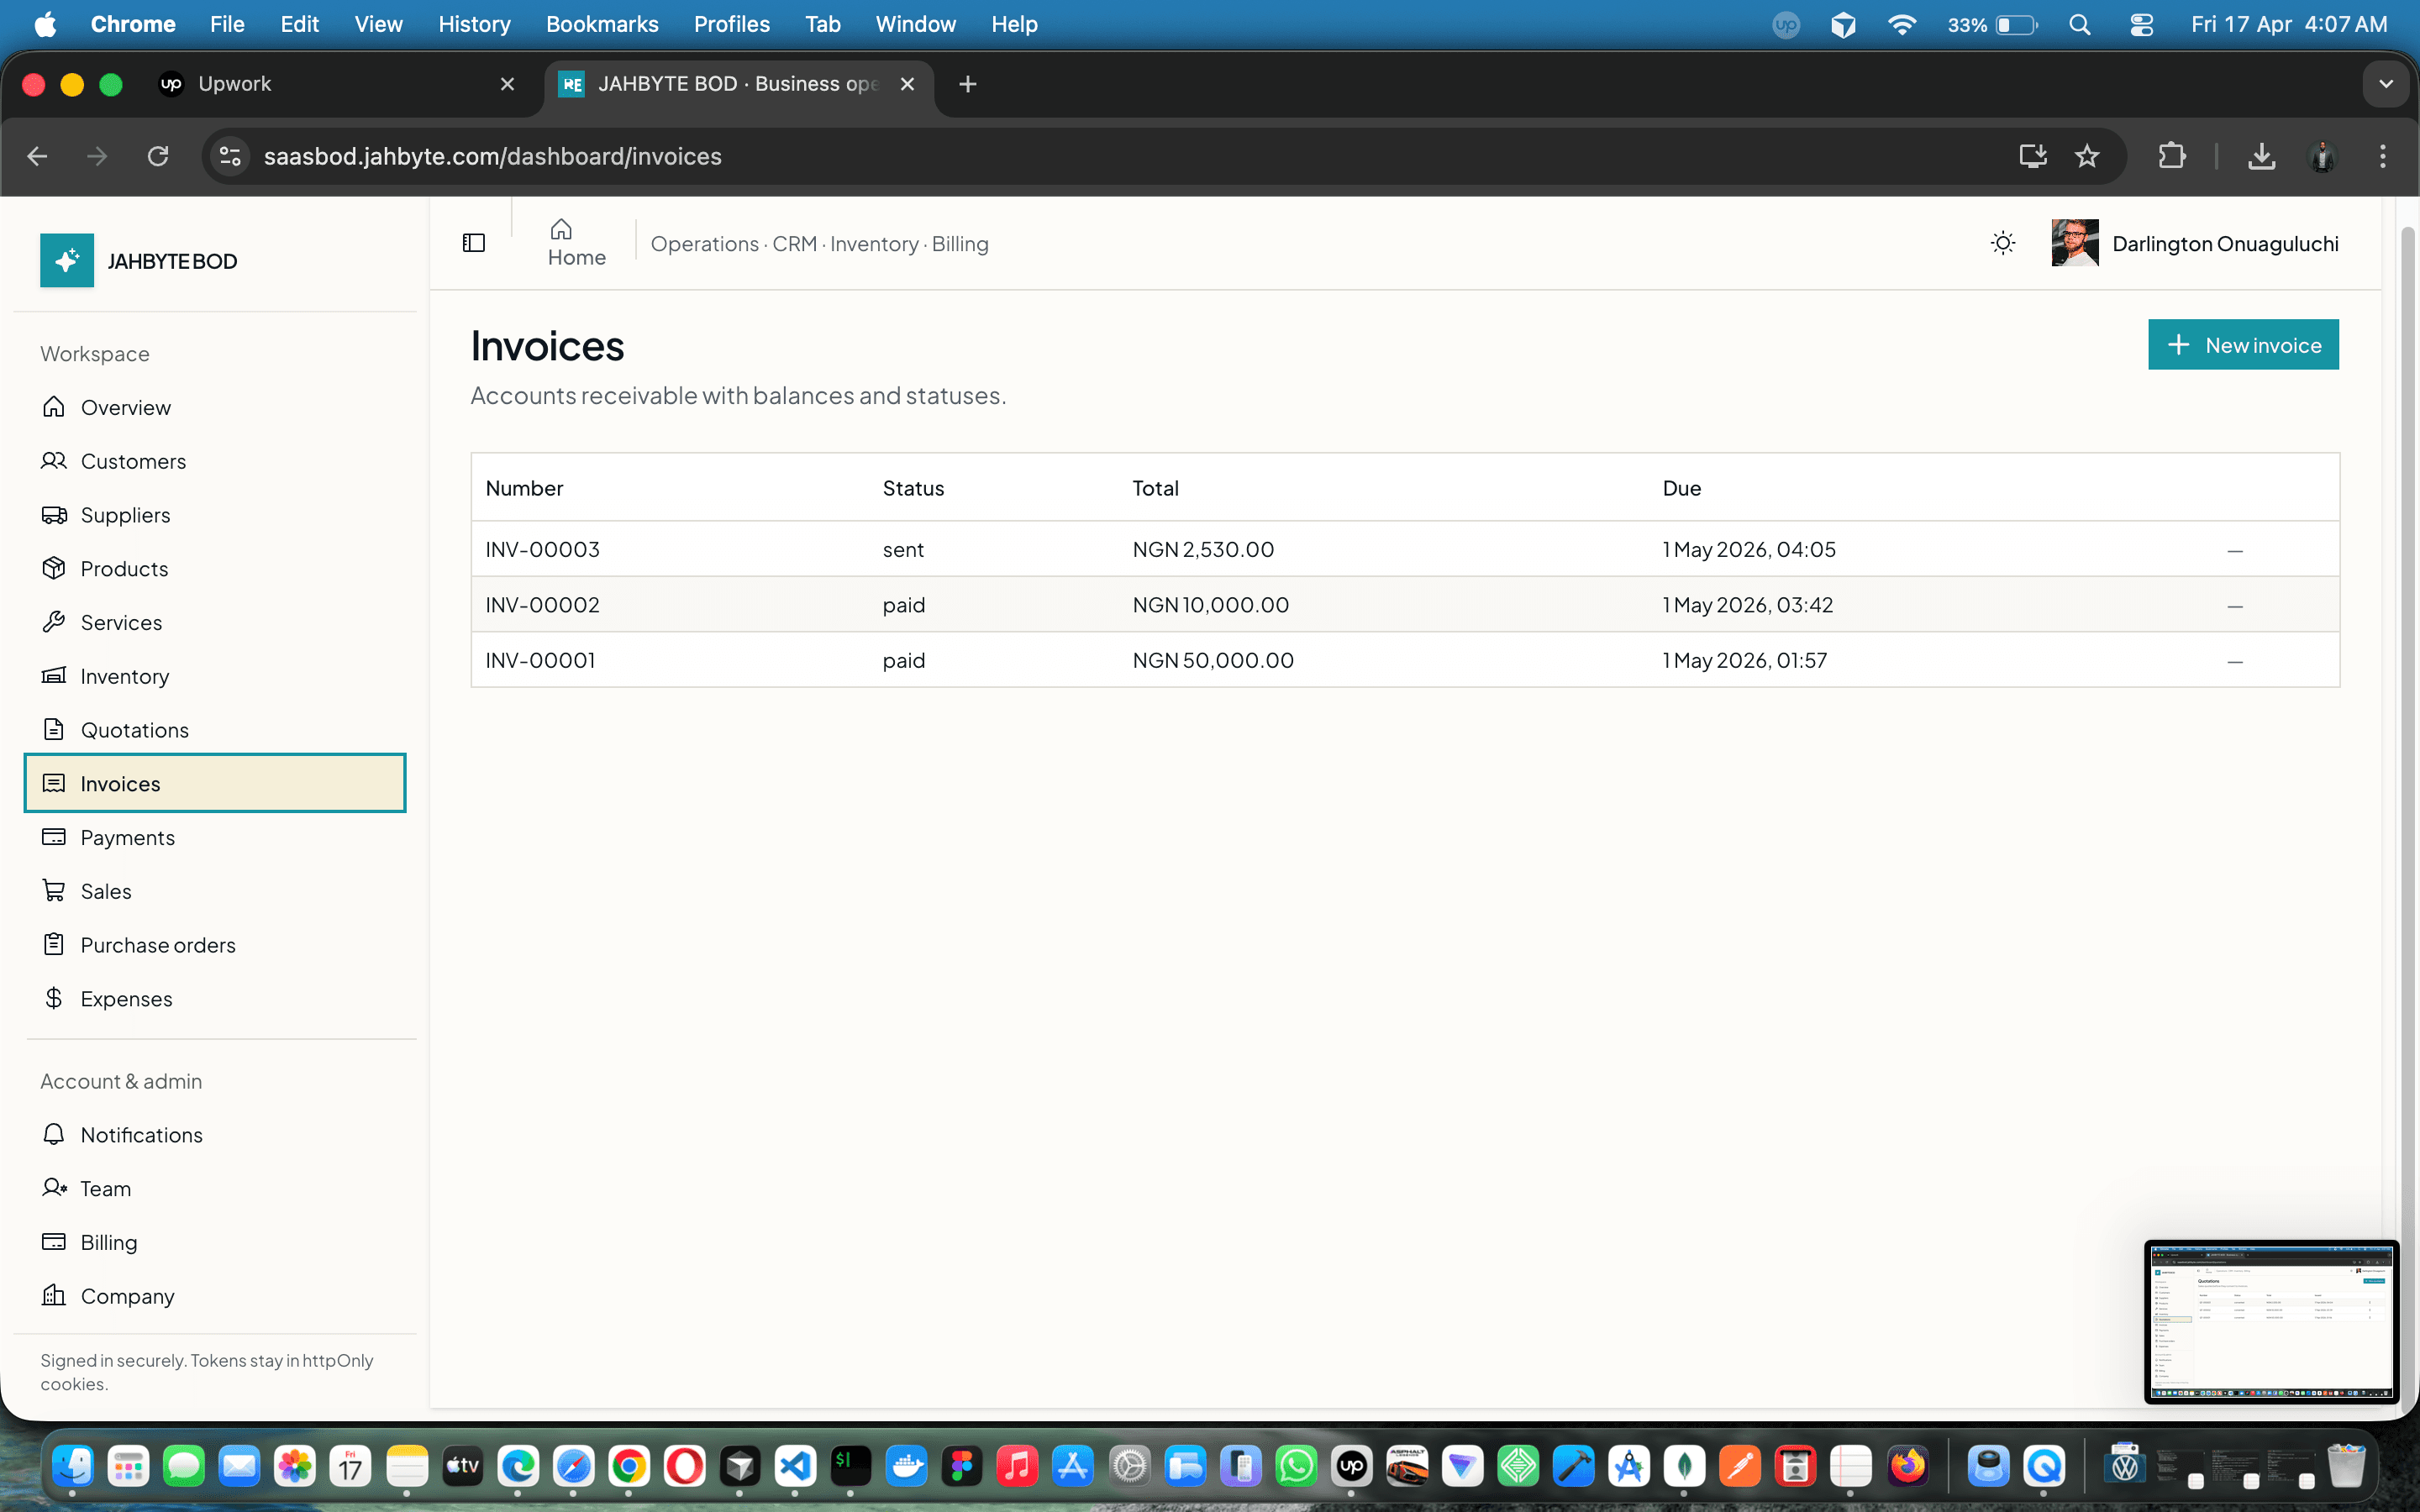Click the screenshot preview thumbnail
The image size is (2420, 1512).
2270,1320
